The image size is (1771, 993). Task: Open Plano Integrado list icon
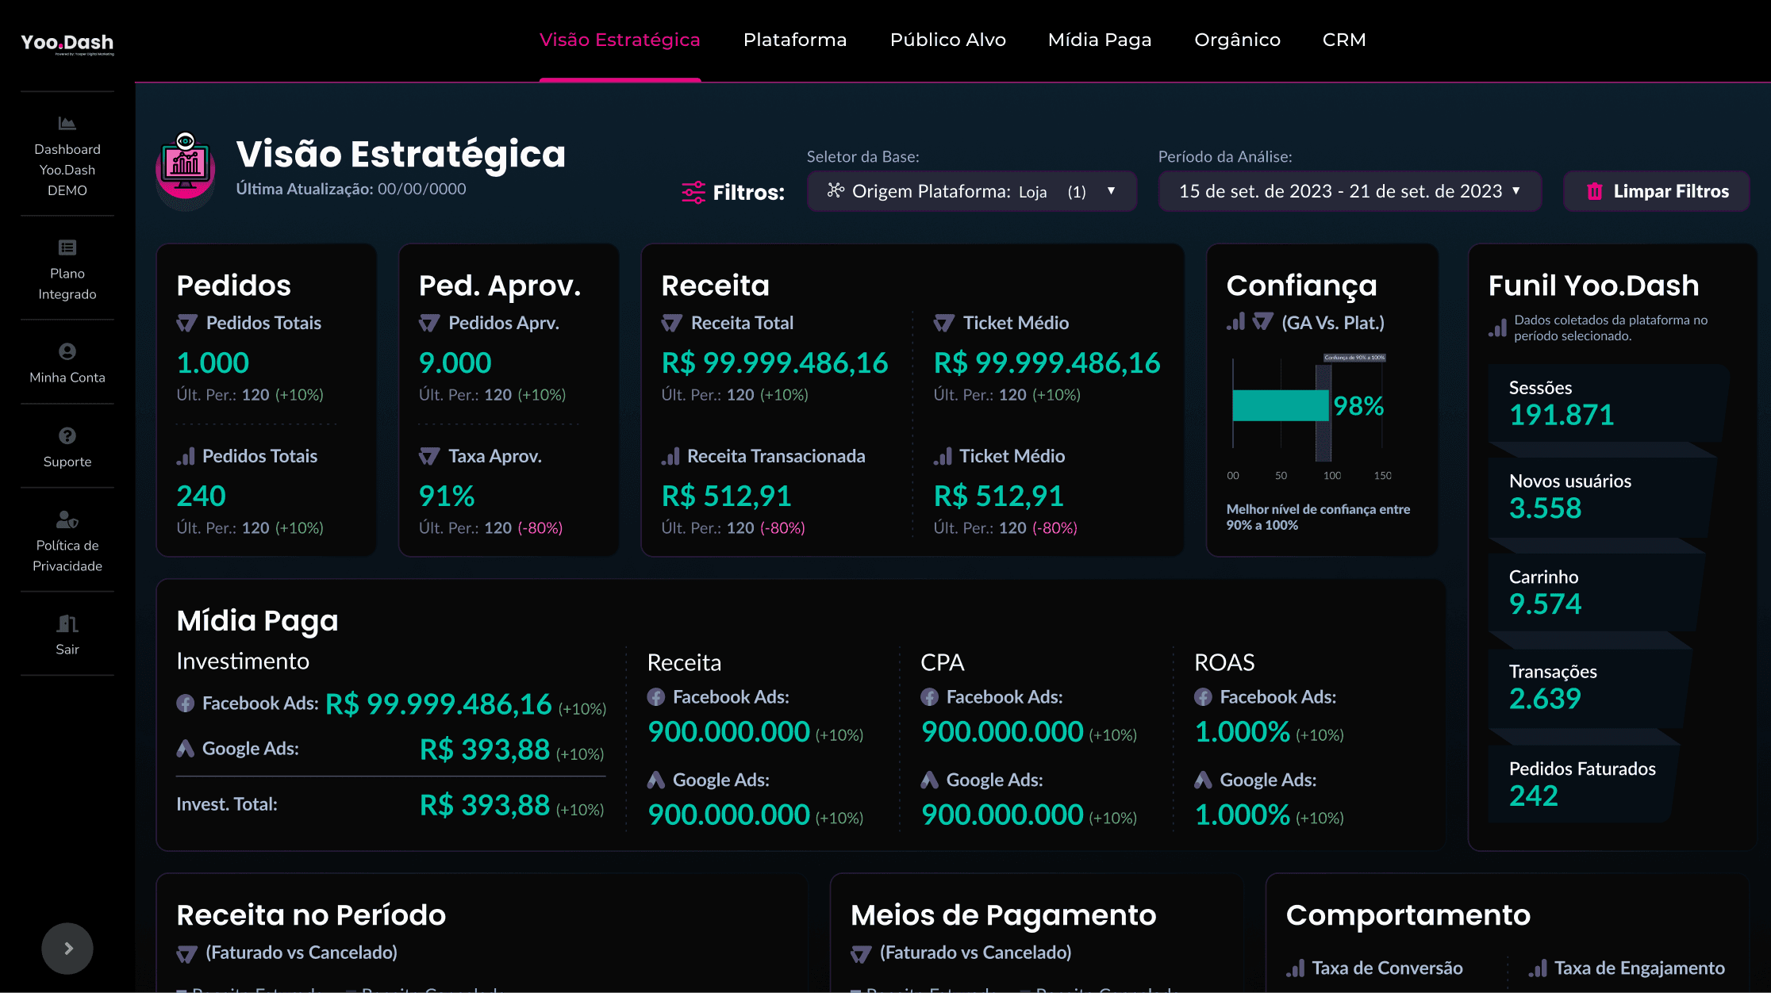tap(67, 247)
